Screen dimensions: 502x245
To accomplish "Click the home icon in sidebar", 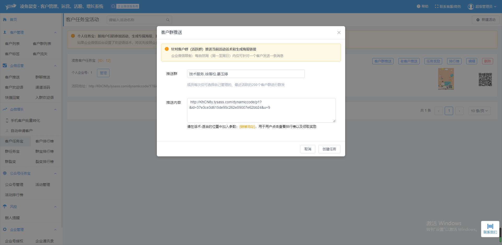I will 5,20.
